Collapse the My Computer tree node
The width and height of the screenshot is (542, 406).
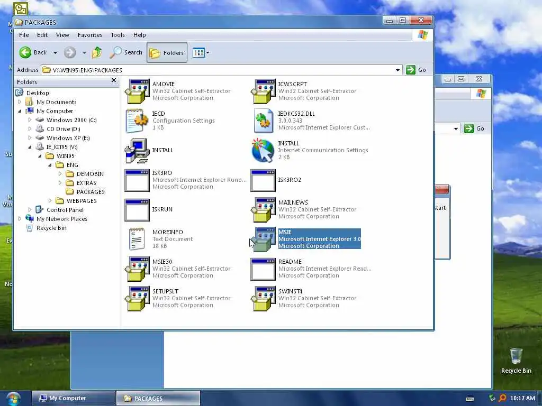click(20, 111)
